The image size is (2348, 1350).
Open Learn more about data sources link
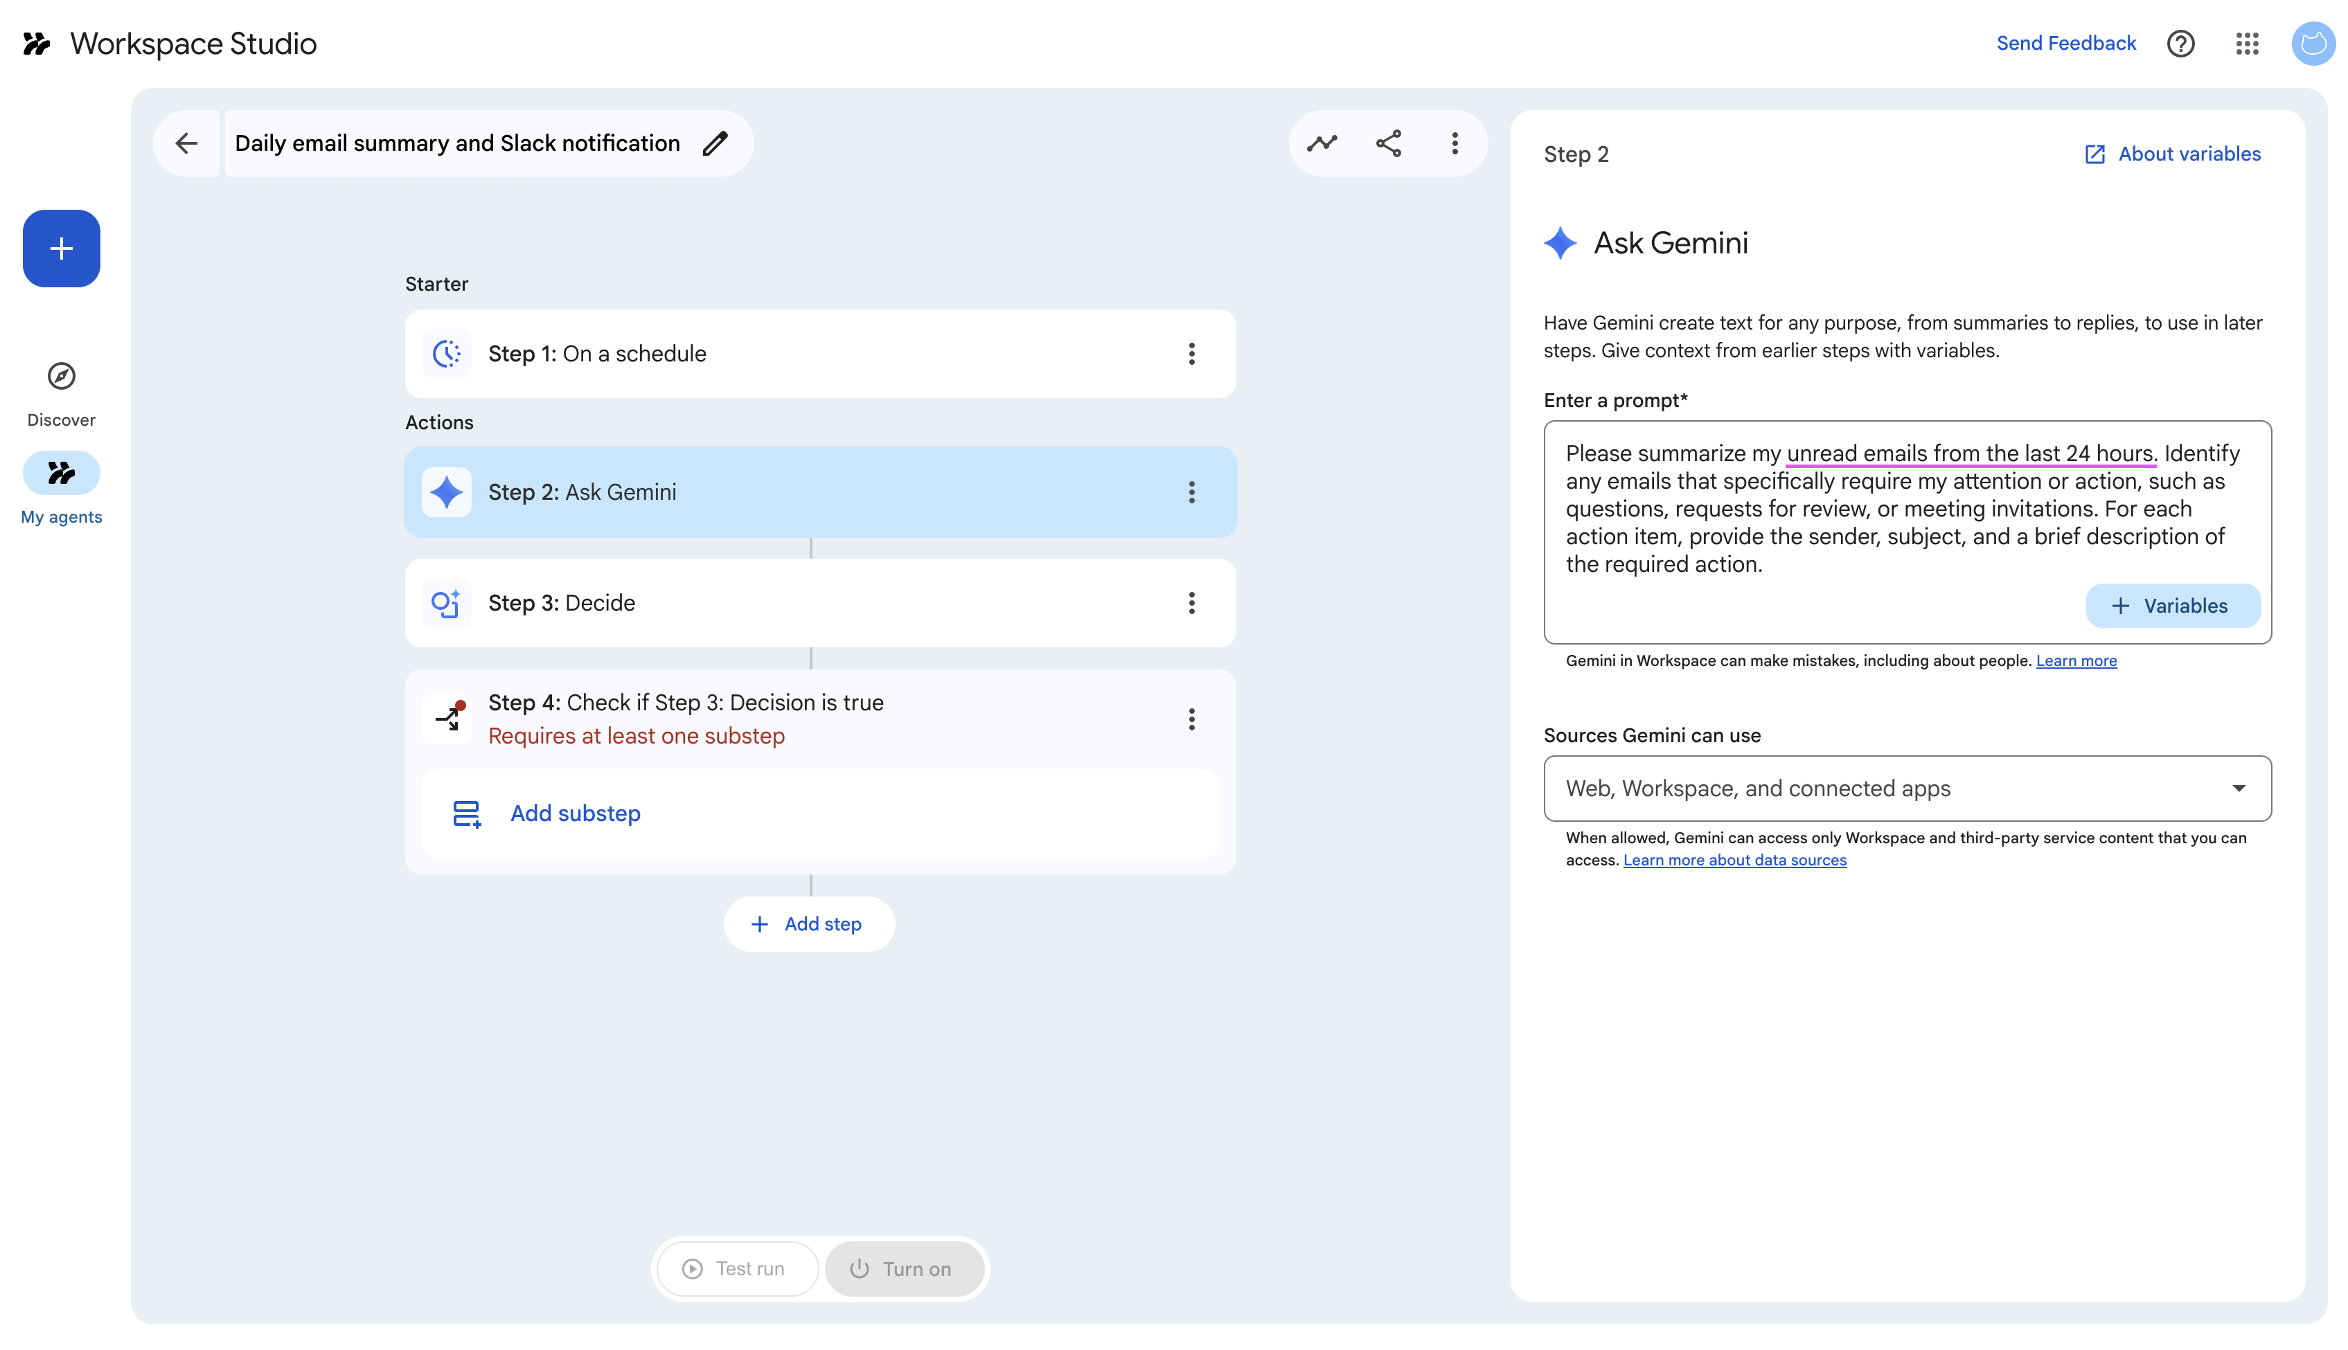coord(1734,861)
